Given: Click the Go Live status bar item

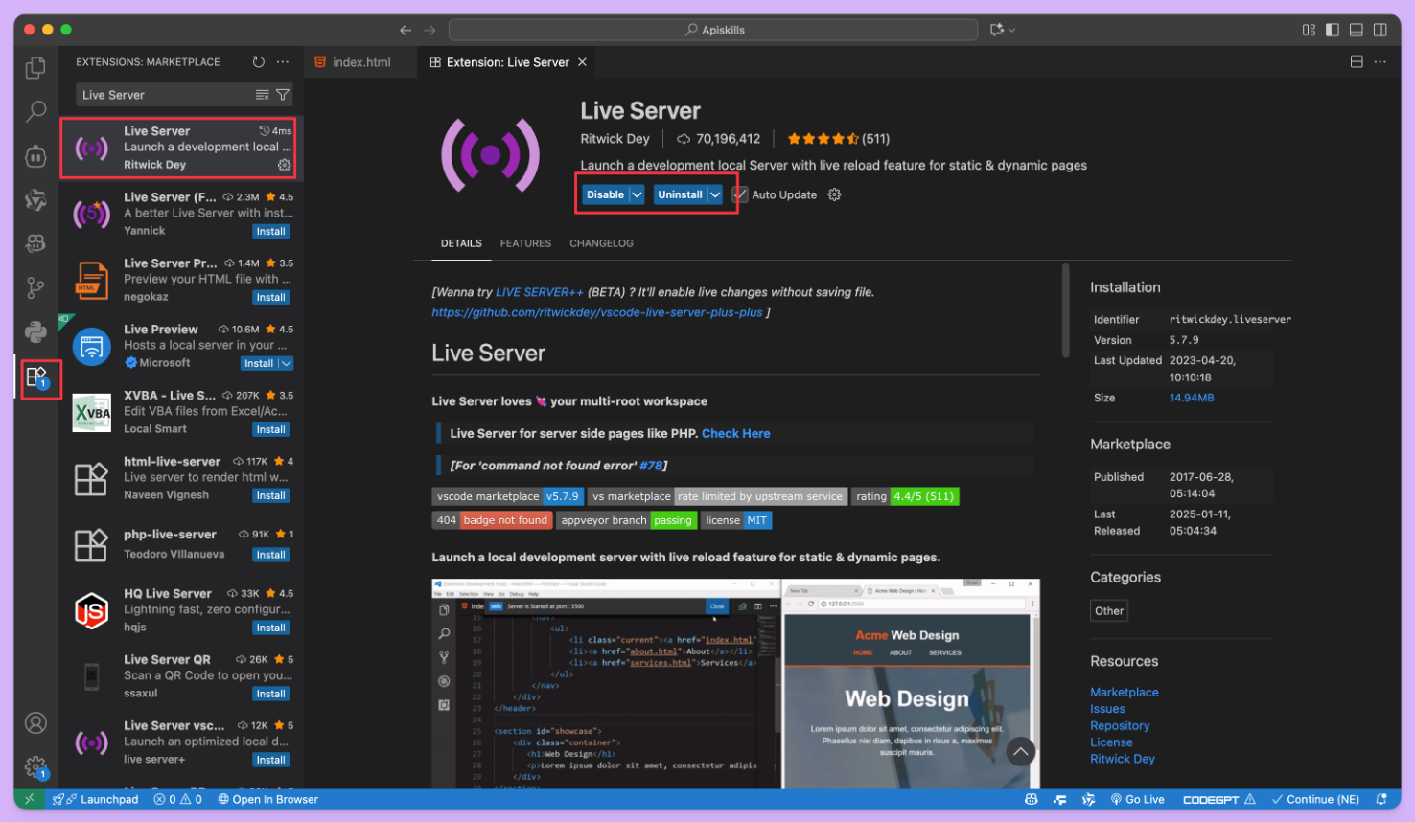Looking at the screenshot, I should click(x=1137, y=798).
